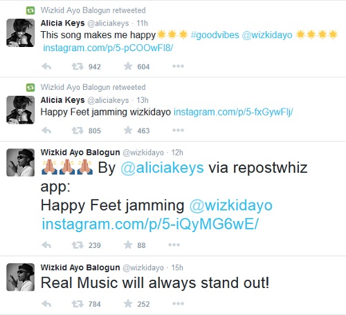
Task: Retweet the tweet with 239 retweets
Action: pyautogui.click(x=78, y=245)
